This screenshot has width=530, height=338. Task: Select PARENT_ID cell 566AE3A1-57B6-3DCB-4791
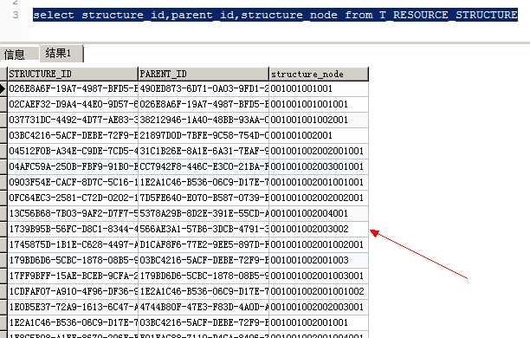coord(204,229)
